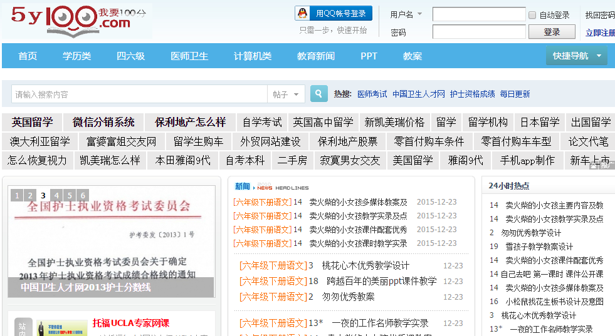Click the 立即注册 register link
The image size is (615, 336).
pyautogui.click(x=601, y=33)
